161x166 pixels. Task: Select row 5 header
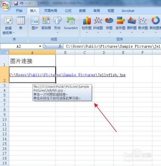tap(5, 95)
